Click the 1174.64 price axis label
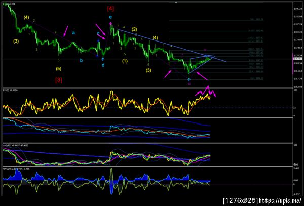 coord(297,48)
